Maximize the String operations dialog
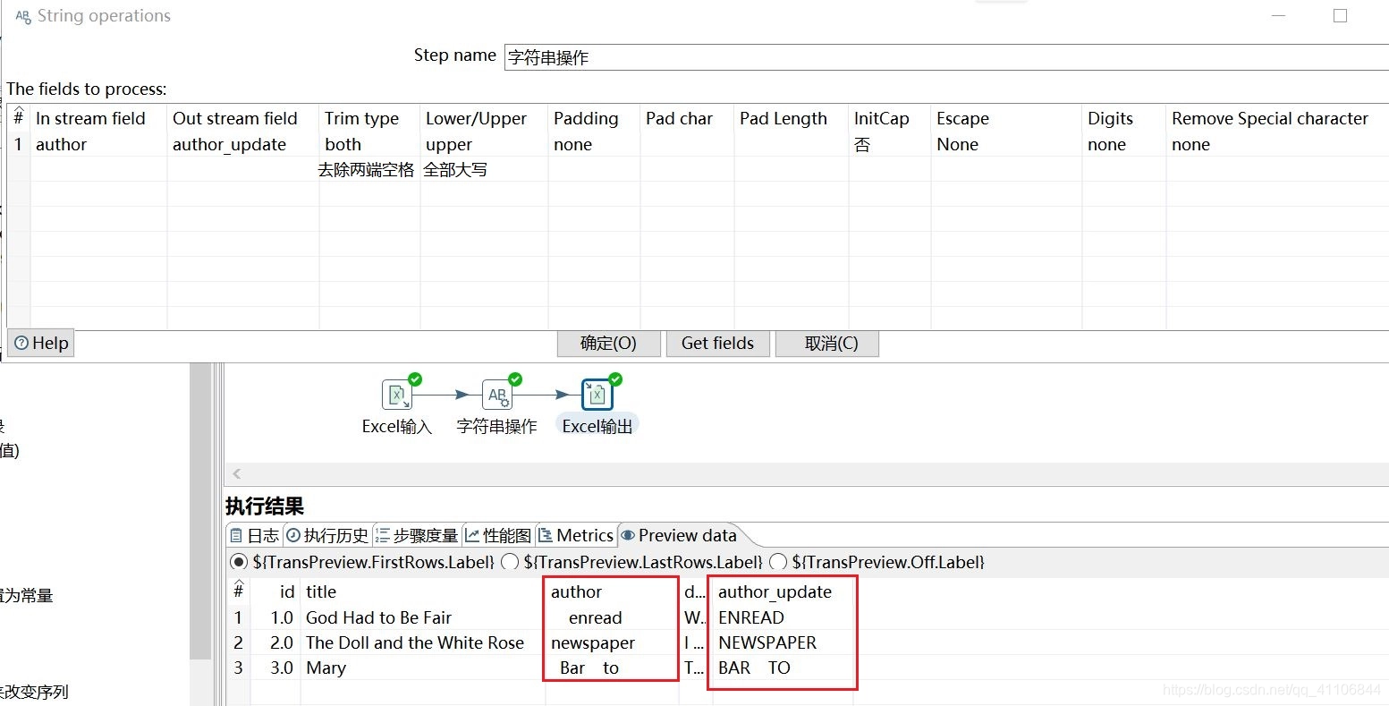Viewport: 1389px width, 706px height. click(1340, 15)
